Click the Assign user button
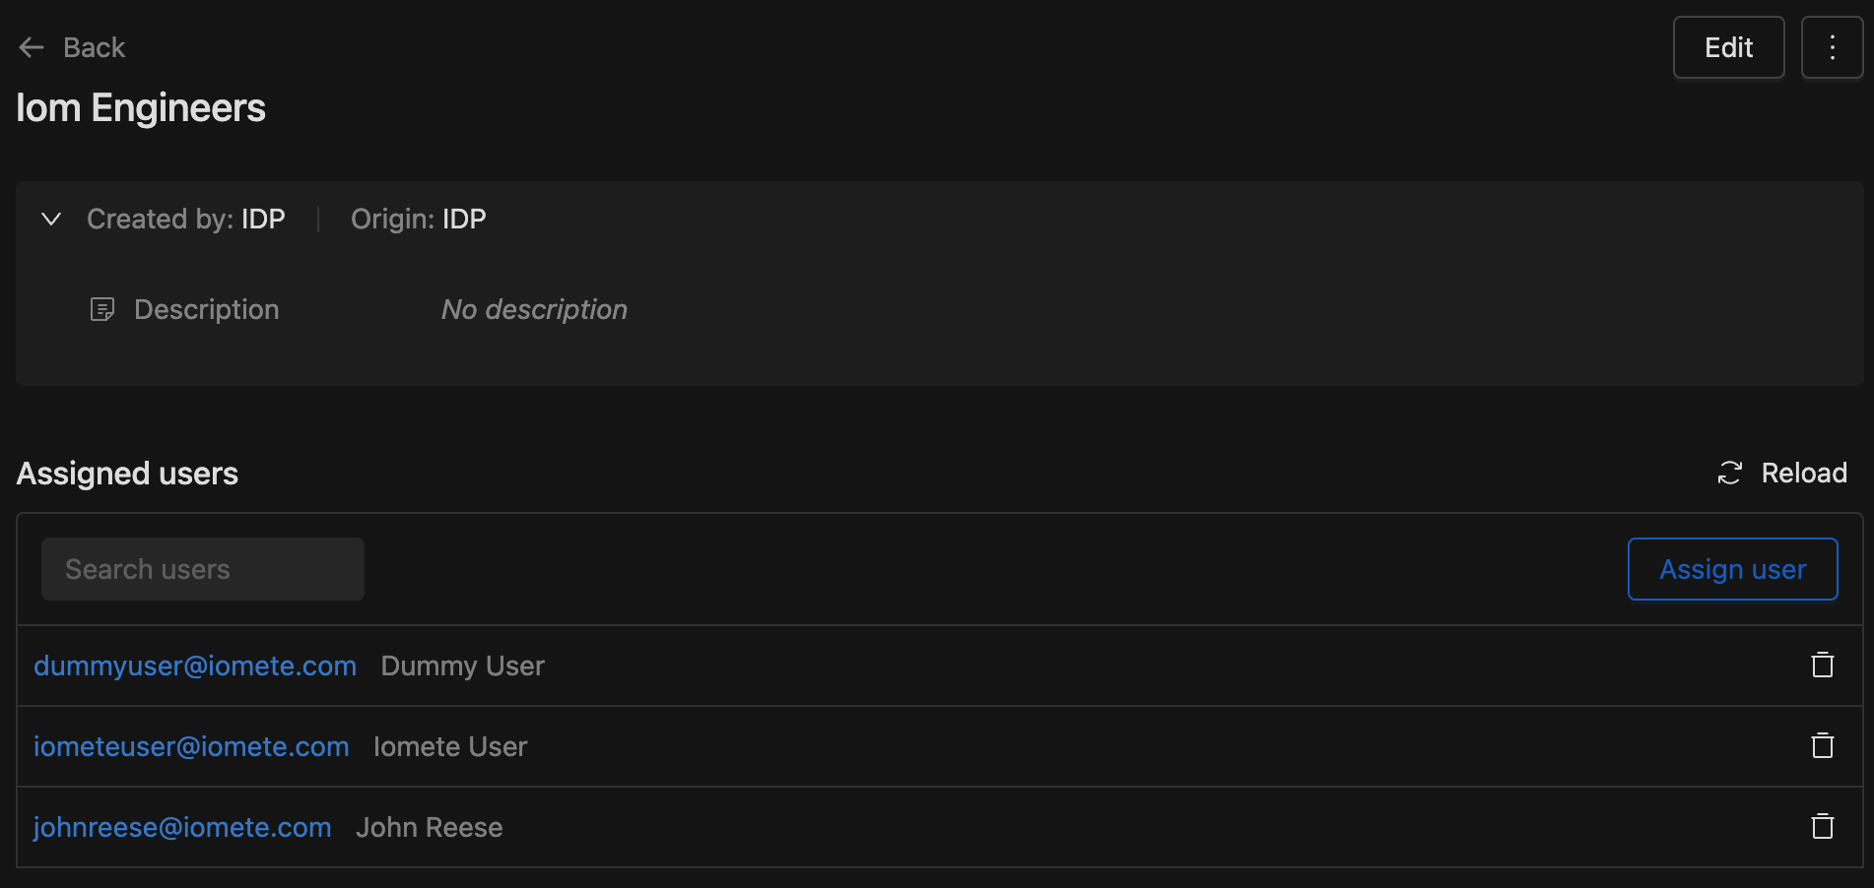The width and height of the screenshot is (1874, 888). pyautogui.click(x=1732, y=569)
